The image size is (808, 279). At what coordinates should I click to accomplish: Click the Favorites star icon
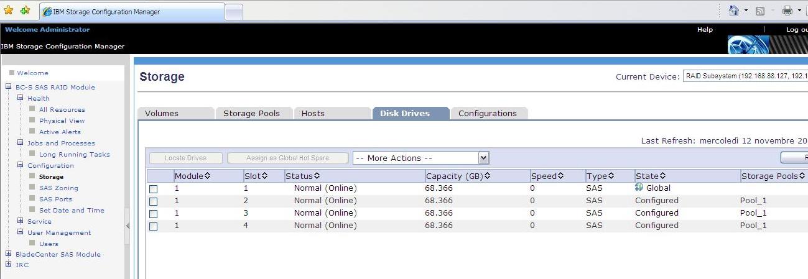[8, 10]
